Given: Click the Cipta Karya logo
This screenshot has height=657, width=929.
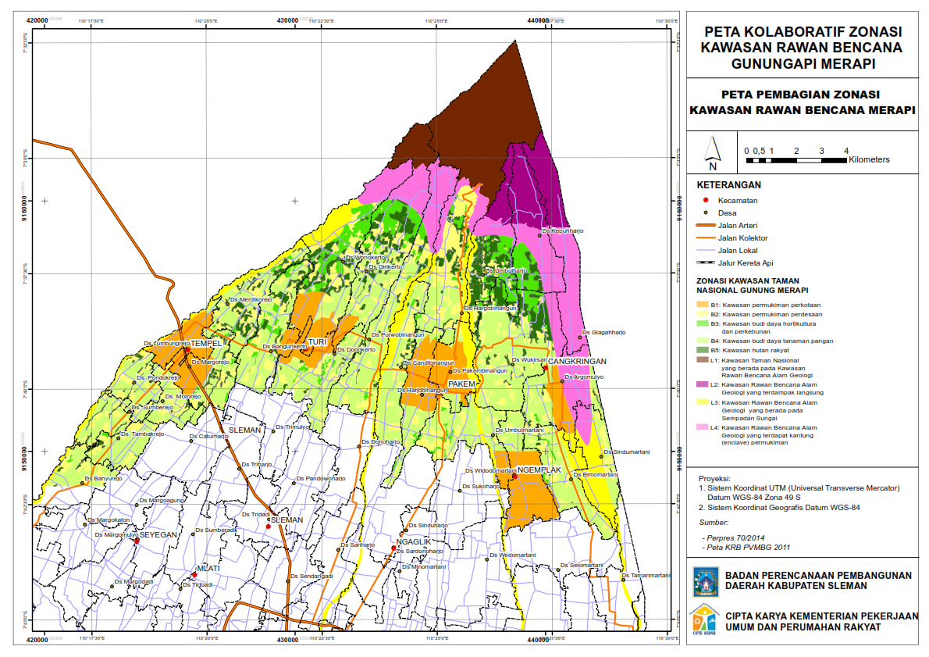Looking at the screenshot, I should pyautogui.click(x=706, y=623).
